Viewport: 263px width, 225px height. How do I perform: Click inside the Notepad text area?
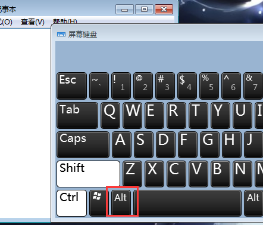[25, 123]
